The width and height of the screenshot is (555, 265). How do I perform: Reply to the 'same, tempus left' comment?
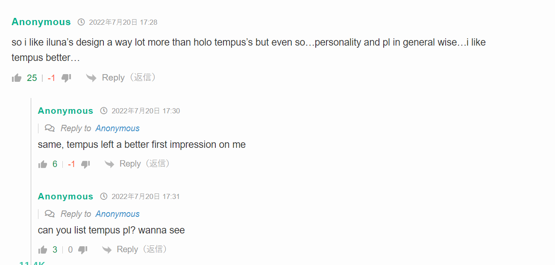pyautogui.click(x=130, y=164)
